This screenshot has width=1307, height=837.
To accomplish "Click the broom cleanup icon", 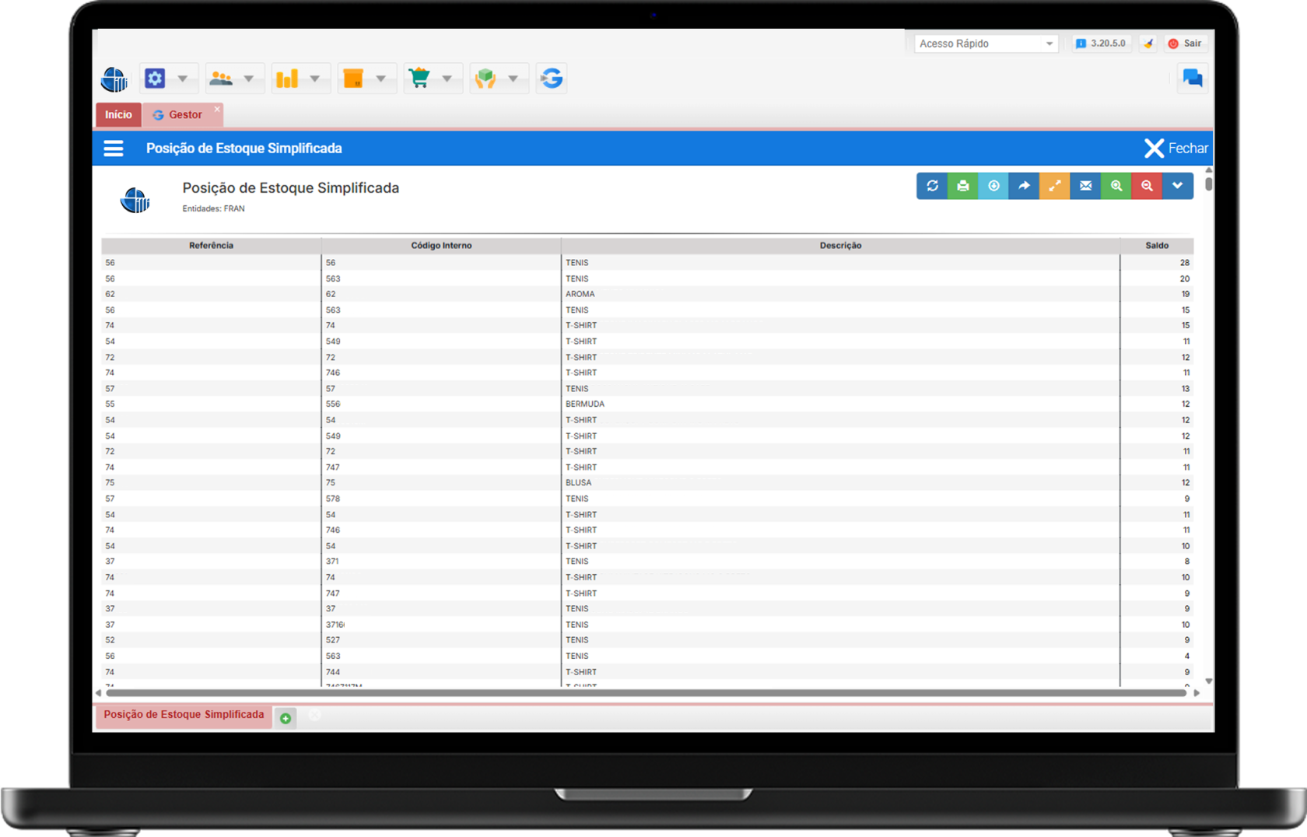I will coord(1148,44).
